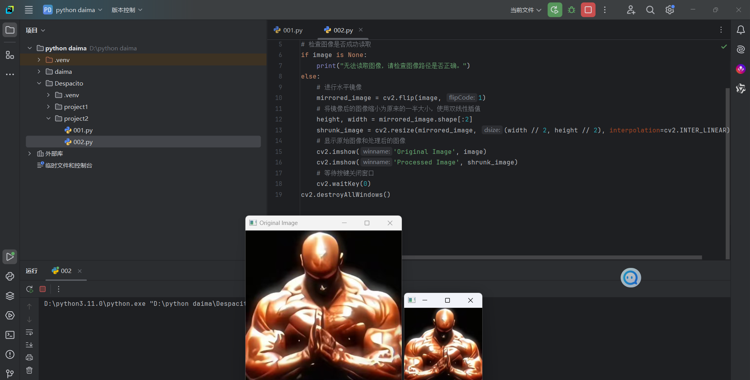Close the 002.py editor tab
This screenshot has height=380, width=750.
361,30
